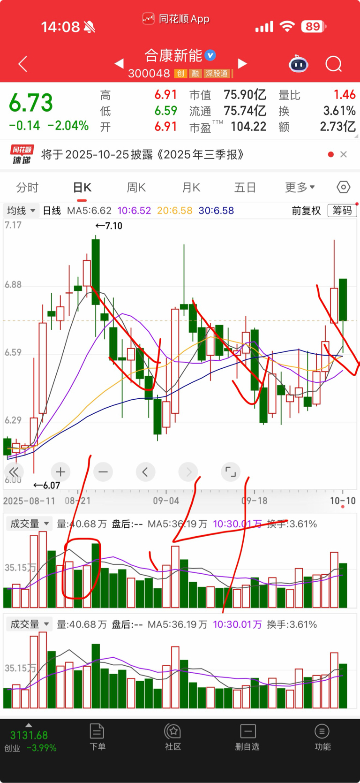Open first 成交量 indicator dropdown
Screen dimensions: 360x783
(30, 524)
